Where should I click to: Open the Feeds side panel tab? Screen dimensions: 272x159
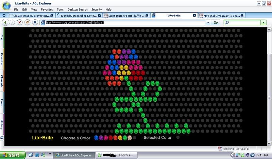pos(2,103)
